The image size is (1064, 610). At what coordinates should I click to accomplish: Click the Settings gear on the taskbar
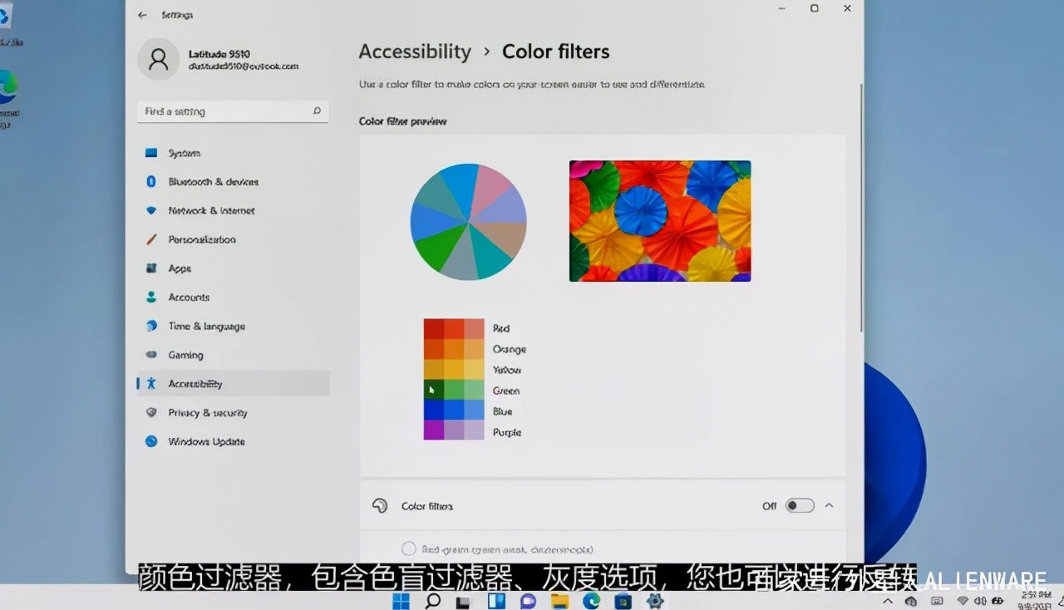(655, 601)
